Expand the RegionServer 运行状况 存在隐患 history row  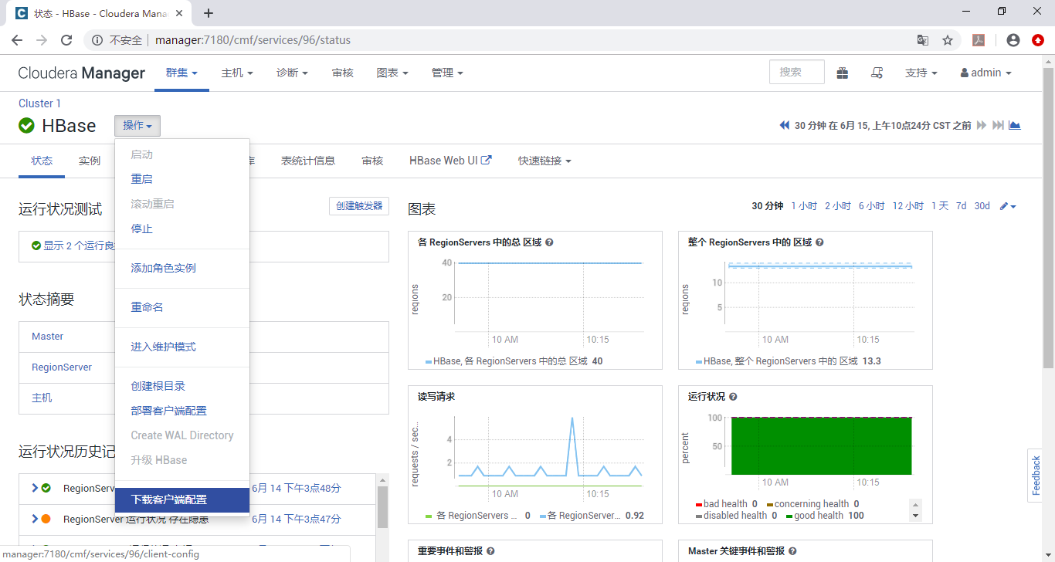pyautogui.click(x=35, y=519)
